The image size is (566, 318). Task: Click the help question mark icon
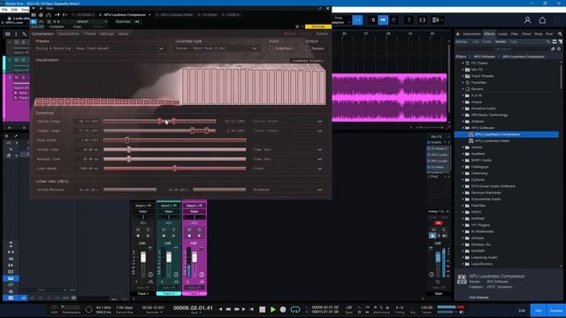[409, 20]
